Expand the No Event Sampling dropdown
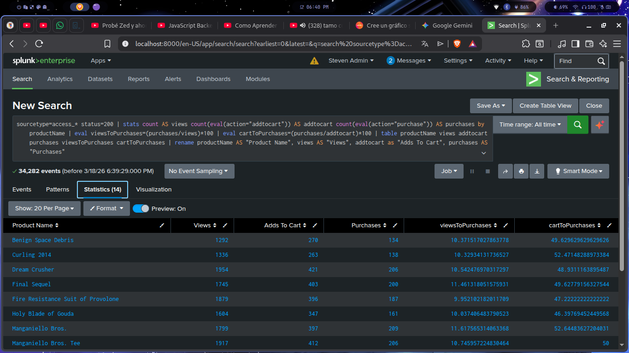 point(199,171)
